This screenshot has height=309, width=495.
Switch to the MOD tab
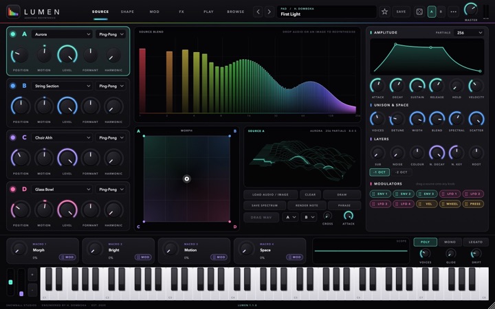[155, 12]
